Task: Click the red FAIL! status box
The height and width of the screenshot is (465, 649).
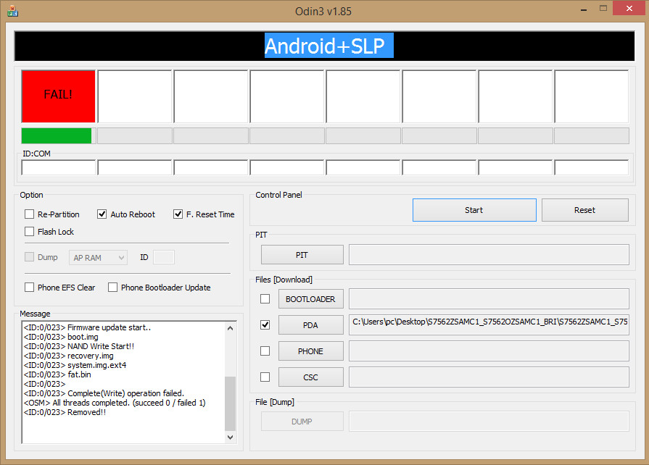Action: (x=58, y=96)
